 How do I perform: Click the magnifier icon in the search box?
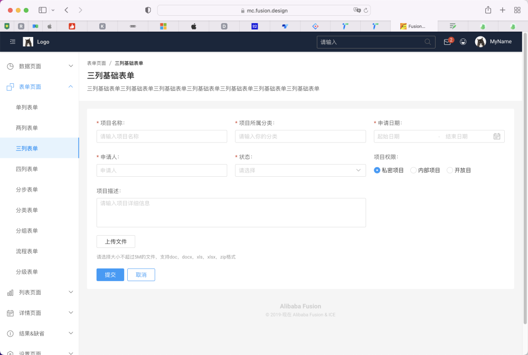point(428,42)
